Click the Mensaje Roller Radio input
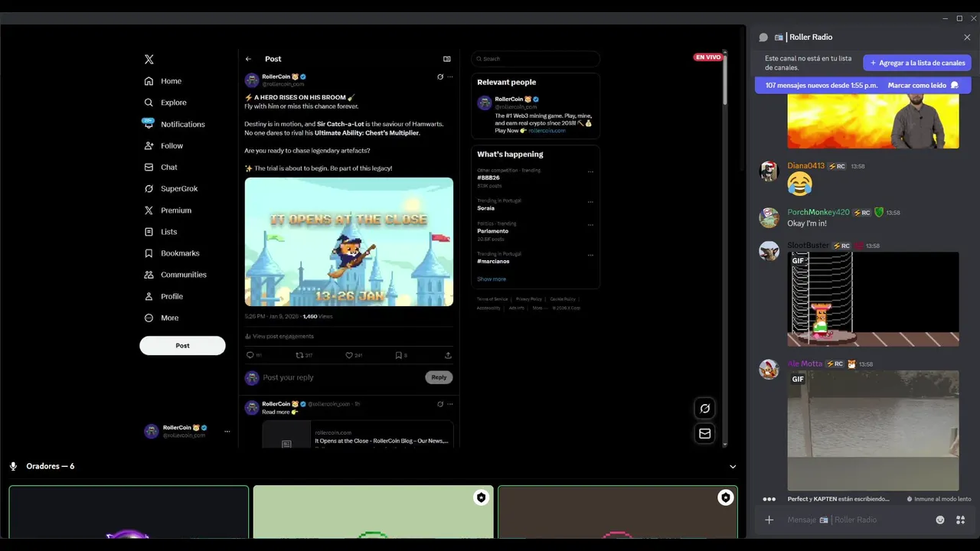 [x=856, y=520]
